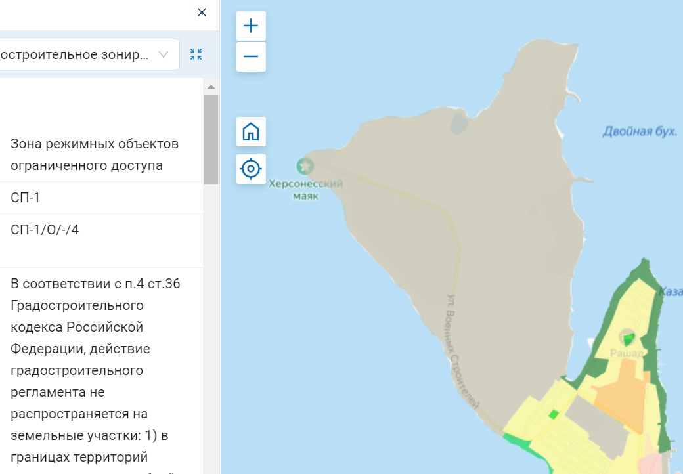Click the 'Херсонесский маяк' map label

point(305,190)
